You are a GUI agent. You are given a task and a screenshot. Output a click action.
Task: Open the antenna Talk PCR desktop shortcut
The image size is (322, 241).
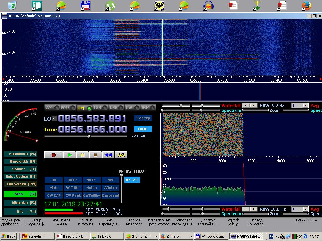click(257, 6)
